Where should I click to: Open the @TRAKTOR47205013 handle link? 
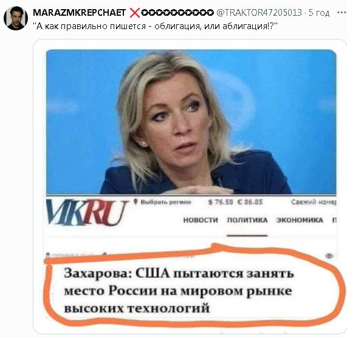(259, 13)
